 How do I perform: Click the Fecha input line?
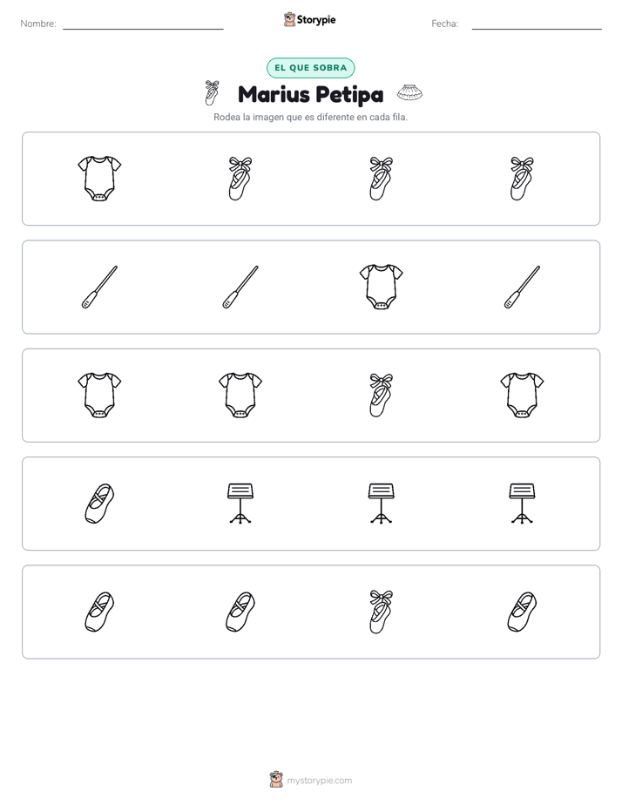[x=537, y=24]
